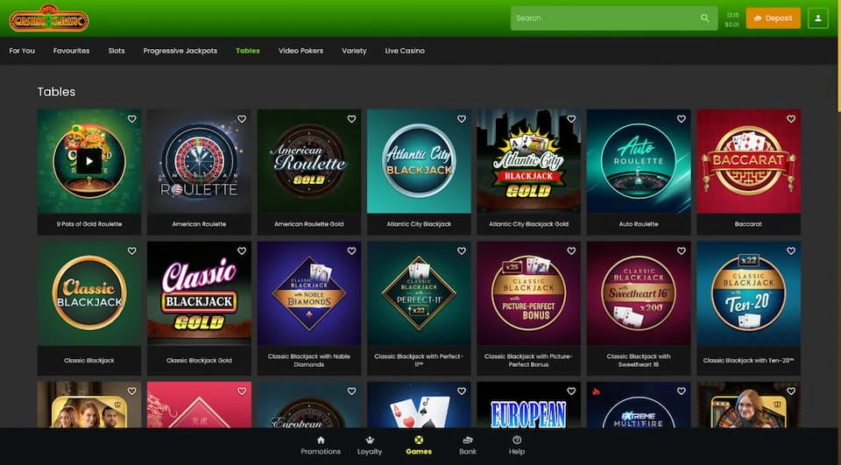841x465 pixels.
Task: Play 9 Pots of Gold Roulette preview
Action: pos(89,161)
